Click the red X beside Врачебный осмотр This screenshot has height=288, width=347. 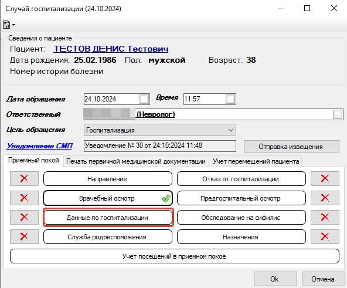[24, 198]
